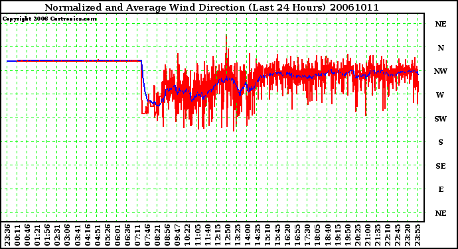Select the SE direction axis label
This screenshot has width=458, height=249.
tap(441, 166)
